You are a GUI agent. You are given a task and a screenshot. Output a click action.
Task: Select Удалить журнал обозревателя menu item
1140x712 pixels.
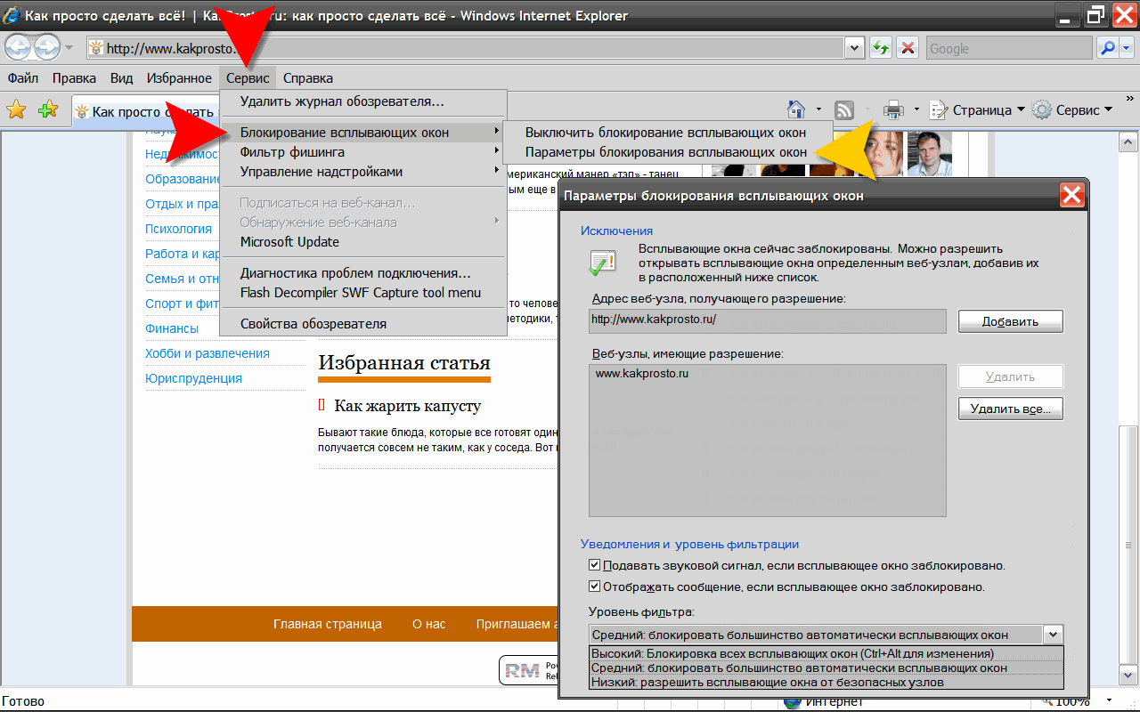363,101
